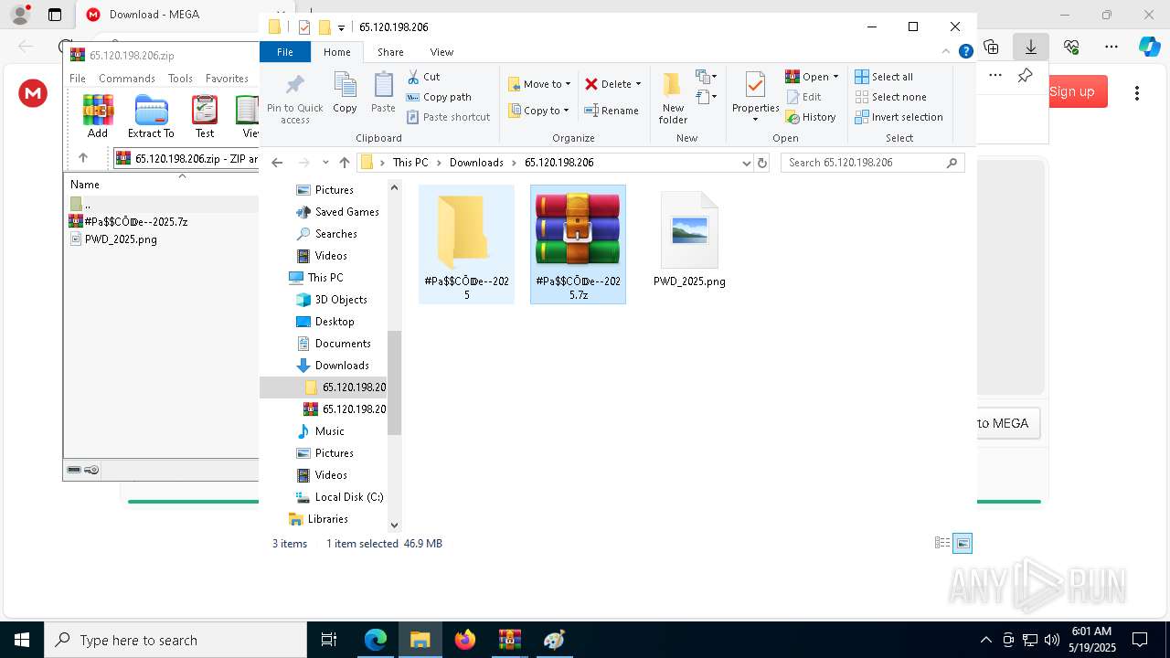Screen dimensions: 1170x658
Task: Open the Home ribbon tab
Action: click(x=336, y=52)
